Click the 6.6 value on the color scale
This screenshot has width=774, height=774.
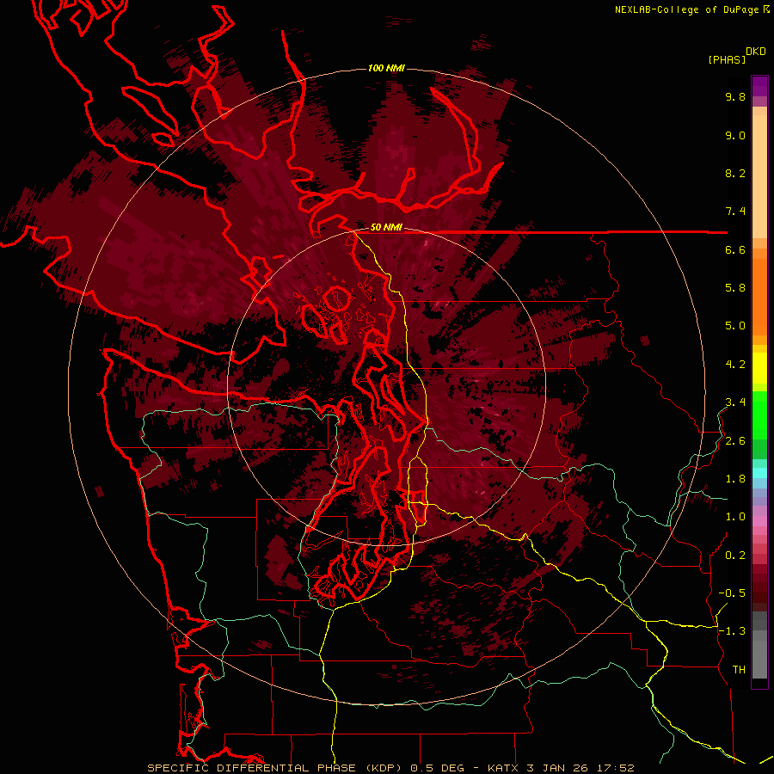click(x=735, y=249)
